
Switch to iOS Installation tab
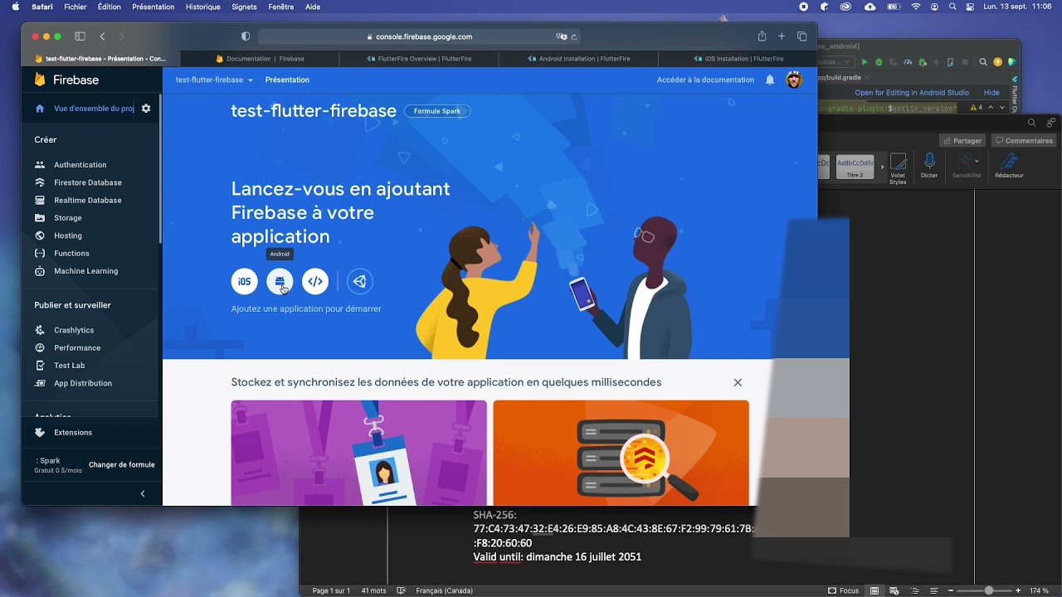coord(738,59)
